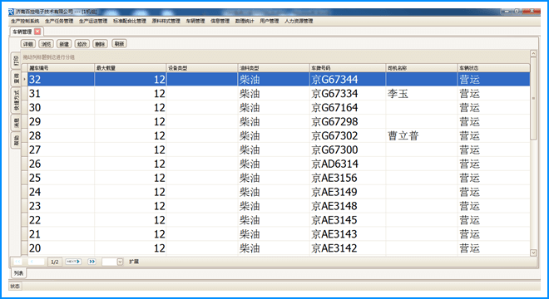Go to last page with double-arrow icon
The width and height of the screenshot is (549, 299).
pyautogui.click(x=91, y=262)
